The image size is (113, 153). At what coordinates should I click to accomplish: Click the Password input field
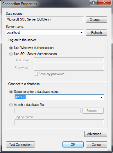tap(69, 68)
